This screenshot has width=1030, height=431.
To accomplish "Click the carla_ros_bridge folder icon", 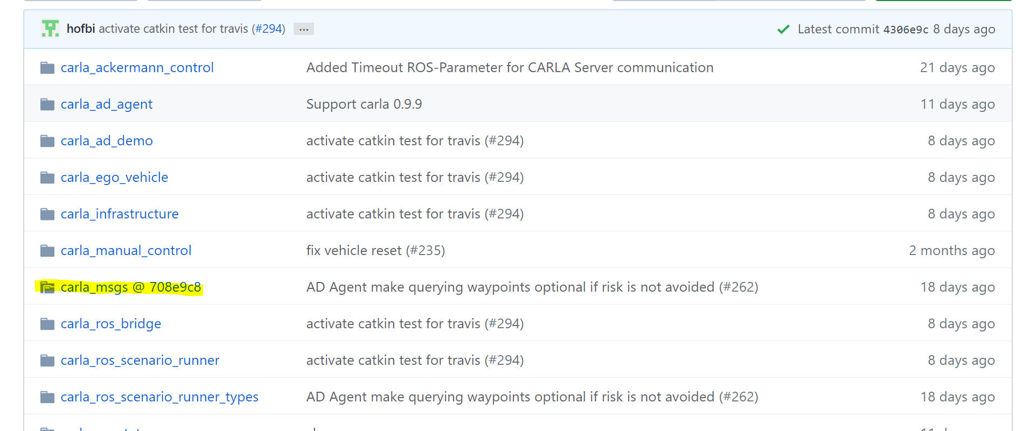I will click(47, 324).
